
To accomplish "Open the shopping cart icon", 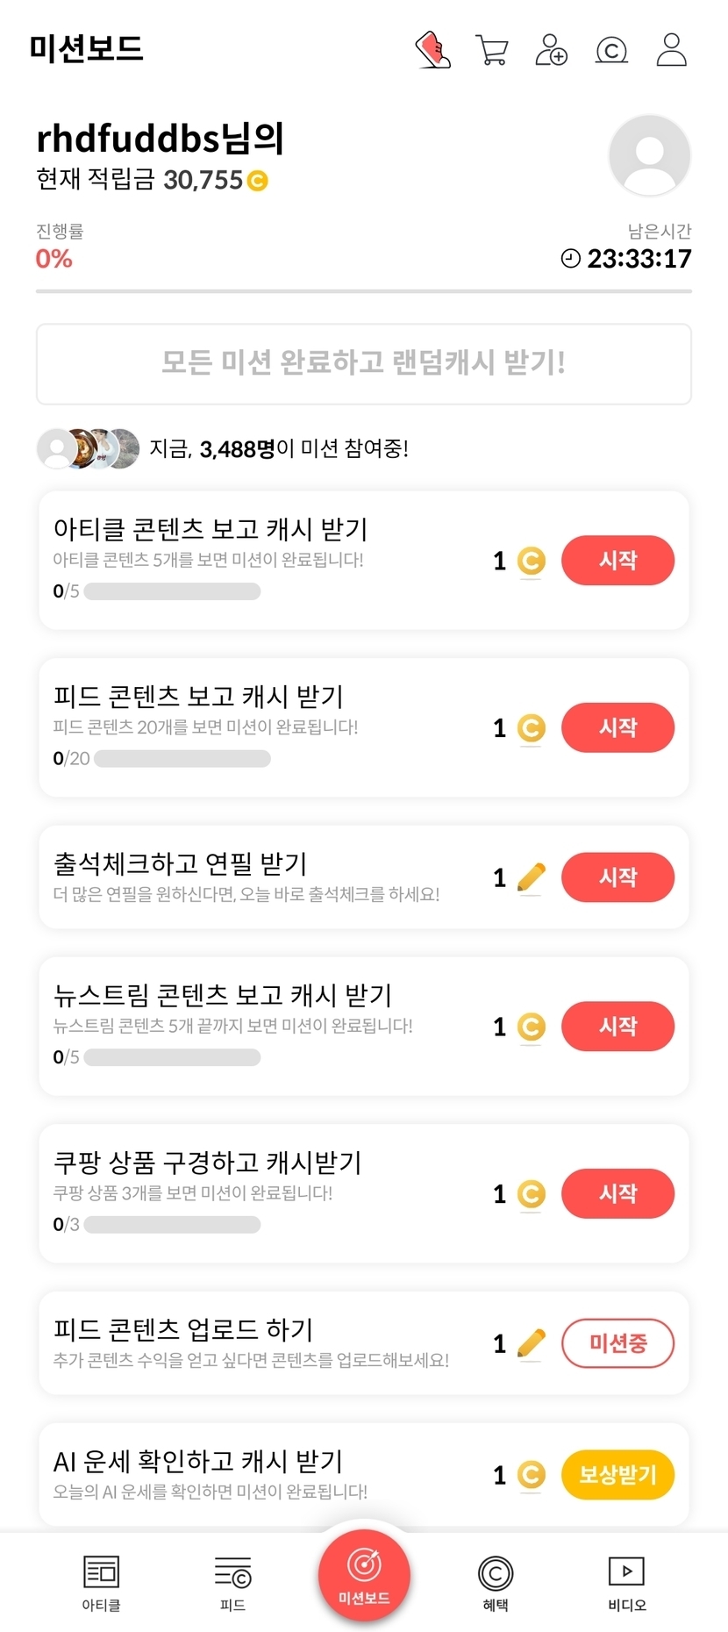I will [x=492, y=50].
